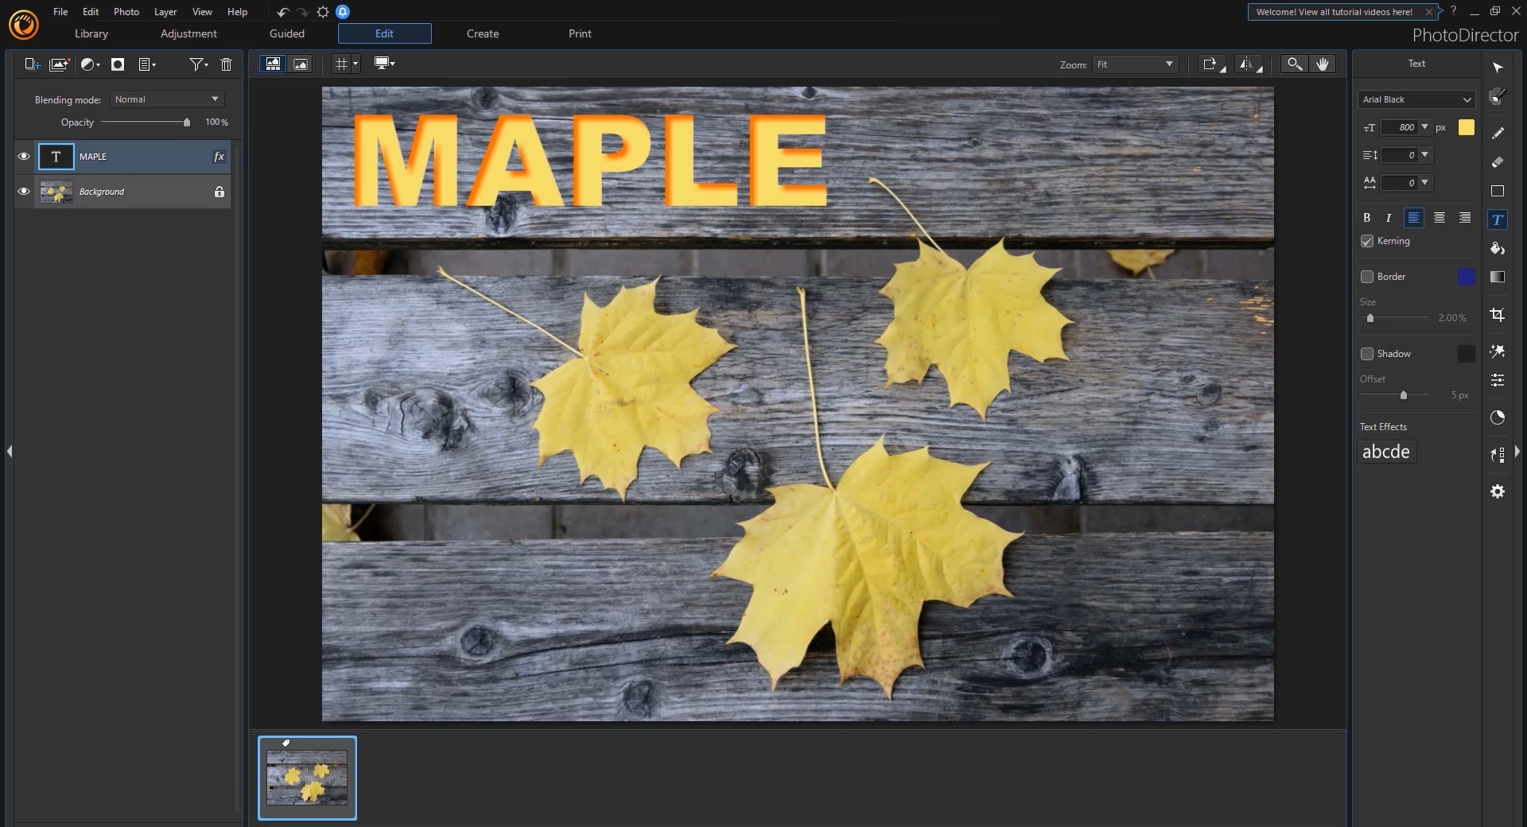The image size is (1527, 827).
Task: Open the eraser tool
Action: pos(1498,163)
